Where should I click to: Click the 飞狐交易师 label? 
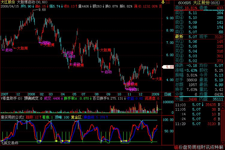pyautogui.click(x=9, y=143)
